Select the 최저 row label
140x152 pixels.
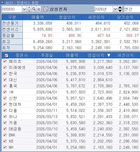(x=12, y=48)
